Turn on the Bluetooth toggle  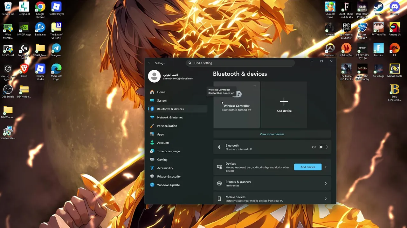pos(323,147)
